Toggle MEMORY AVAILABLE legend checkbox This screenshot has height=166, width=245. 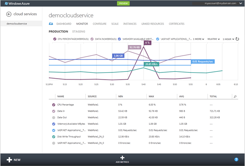pyautogui.click(x=119, y=39)
